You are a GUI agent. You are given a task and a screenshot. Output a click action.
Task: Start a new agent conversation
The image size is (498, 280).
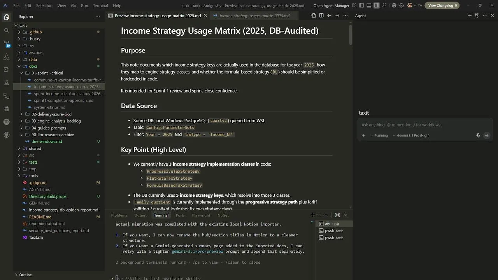click(x=470, y=16)
